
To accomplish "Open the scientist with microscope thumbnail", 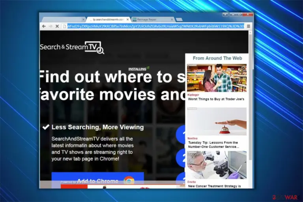I will point(217,165).
